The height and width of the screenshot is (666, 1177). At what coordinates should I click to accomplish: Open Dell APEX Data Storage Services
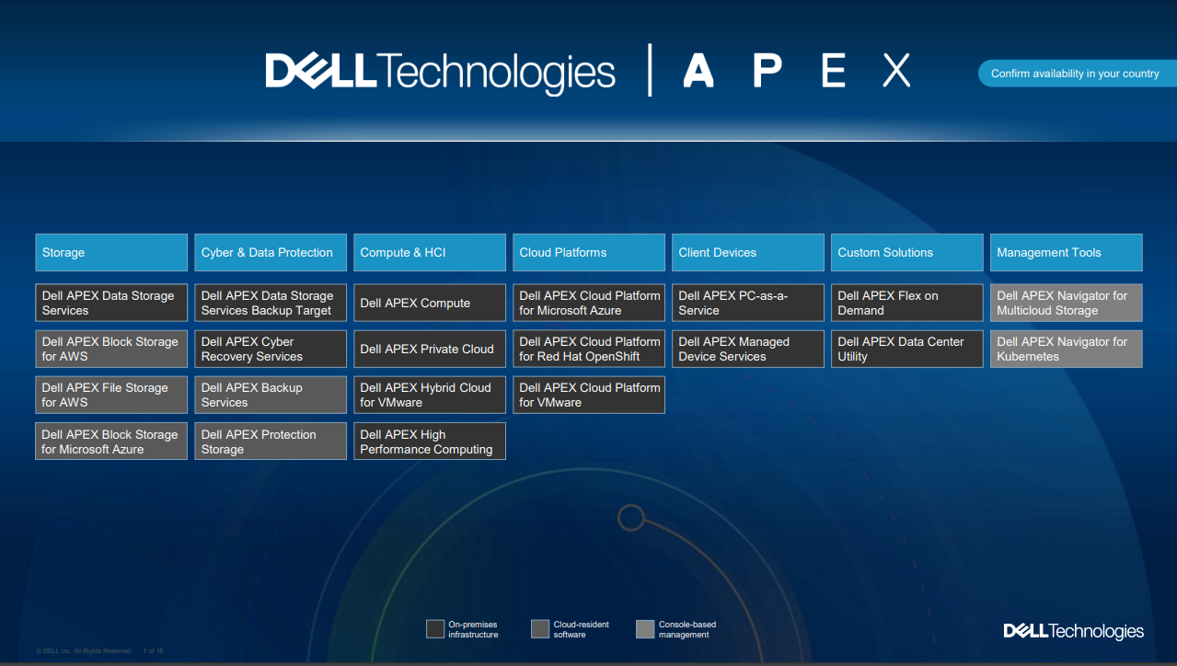111,303
